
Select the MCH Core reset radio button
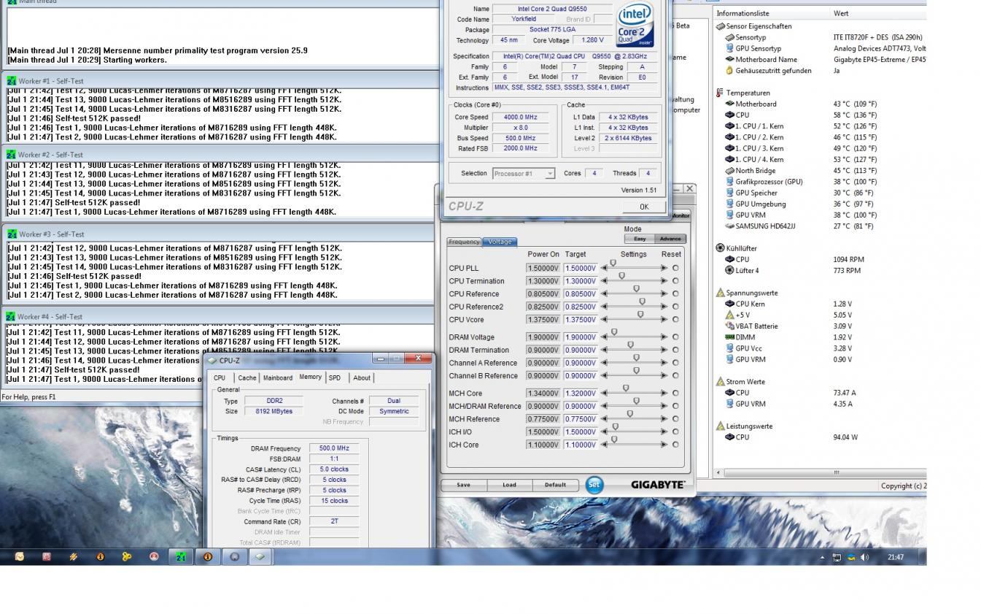[x=675, y=394]
